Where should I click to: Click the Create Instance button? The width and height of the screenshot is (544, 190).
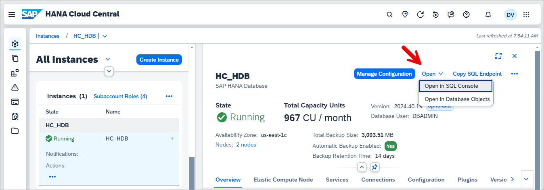159,60
